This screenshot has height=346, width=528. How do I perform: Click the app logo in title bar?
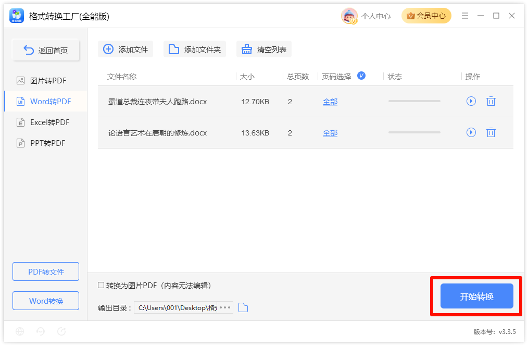click(x=17, y=16)
